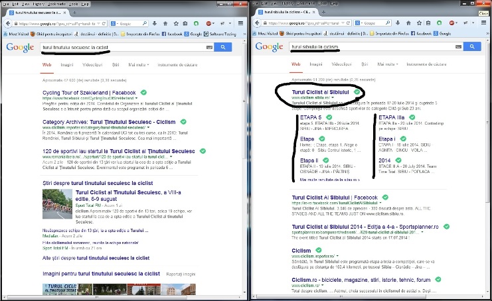The height and width of the screenshot is (301, 492).
Task: Expand 'Mai multe' dropdown in right window
Action: tap(388, 65)
